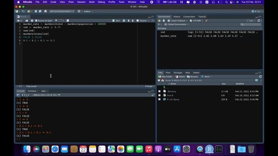Click the RStudio icon in Dock

[x=209, y=149]
